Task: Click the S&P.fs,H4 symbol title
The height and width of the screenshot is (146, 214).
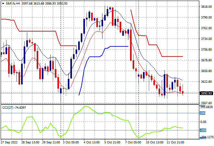Action: 13,4
